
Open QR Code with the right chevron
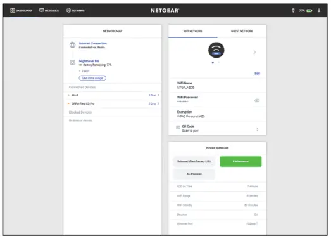pos(258,129)
